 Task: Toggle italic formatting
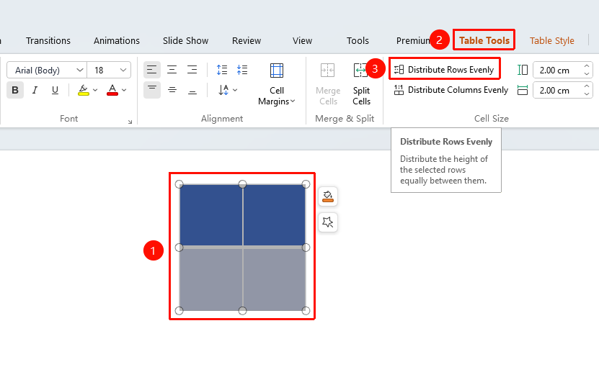pyautogui.click(x=35, y=90)
